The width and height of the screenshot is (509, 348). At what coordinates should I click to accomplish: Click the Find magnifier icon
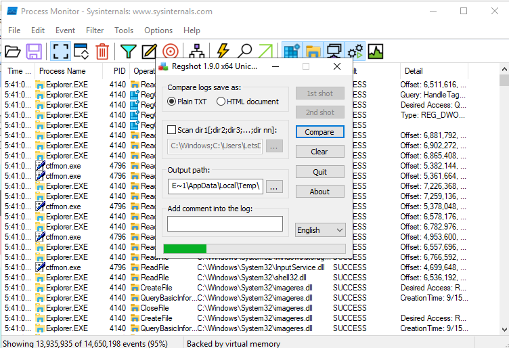coord(244,51)
